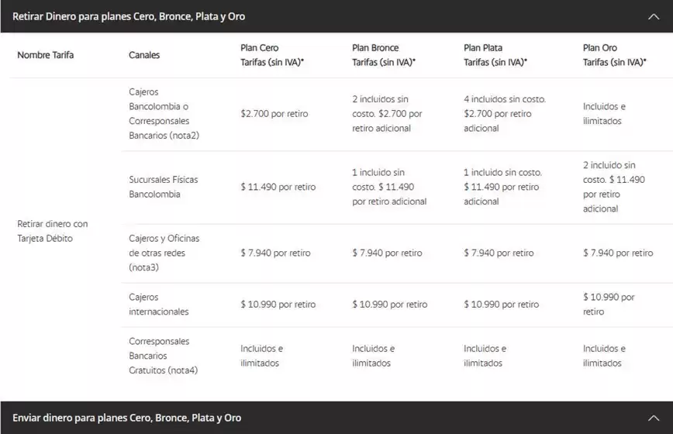Click the "Retirar Dinero para planes" accordion title
The image size is (673, 434).
[x=129, y=16]
